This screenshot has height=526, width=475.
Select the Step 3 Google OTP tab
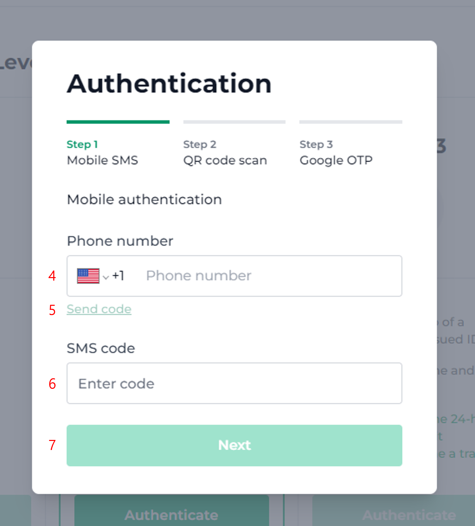[x=336, y=152]
